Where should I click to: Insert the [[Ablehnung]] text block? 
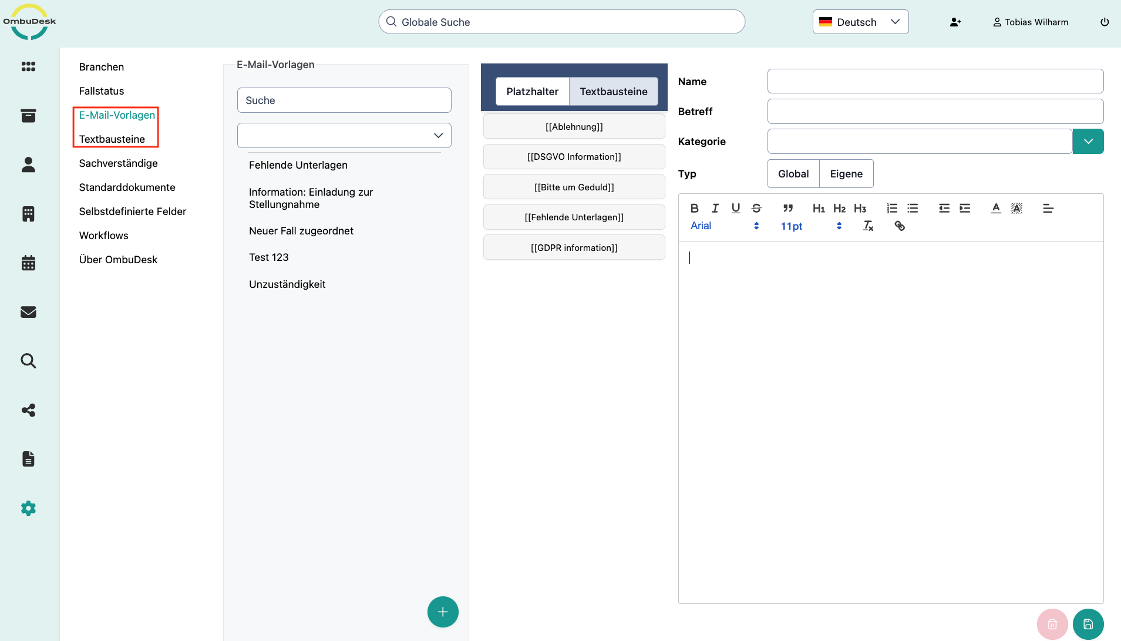click(574, 126)
